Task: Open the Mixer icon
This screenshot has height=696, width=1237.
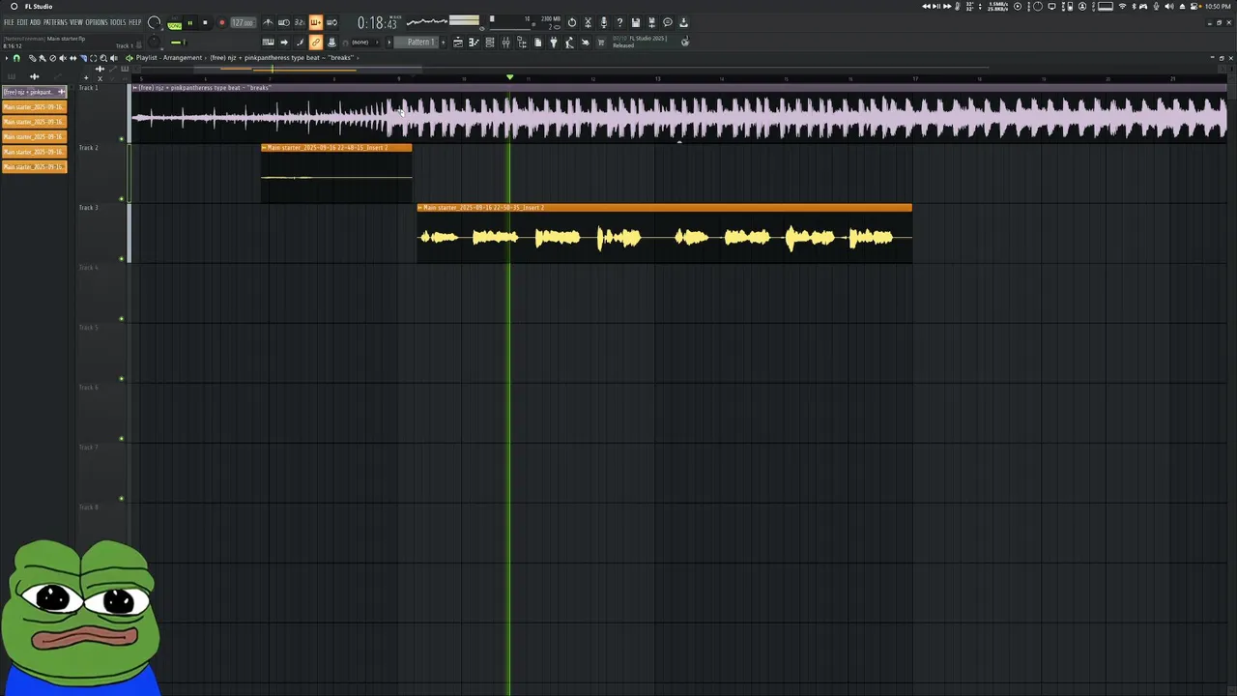Action: coord(505,42)
